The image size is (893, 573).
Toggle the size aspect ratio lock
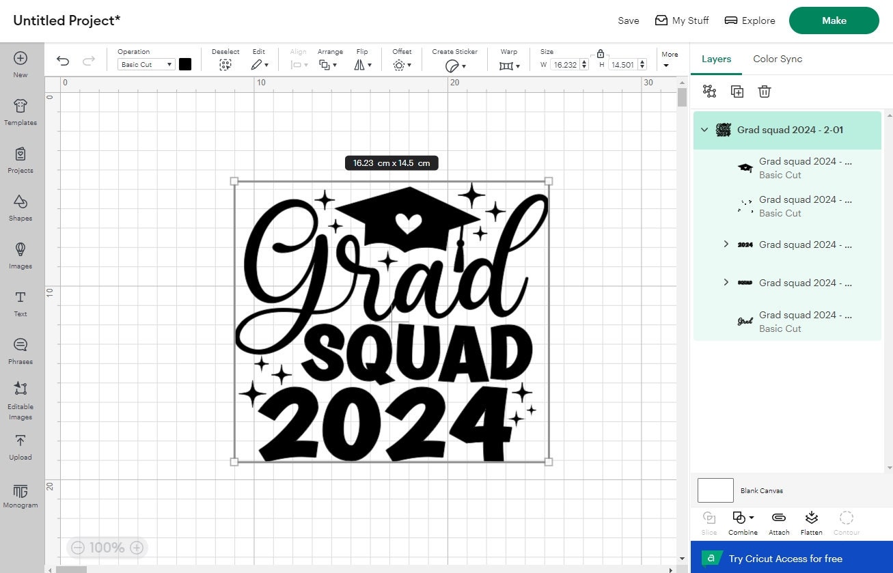pos(601,53)
